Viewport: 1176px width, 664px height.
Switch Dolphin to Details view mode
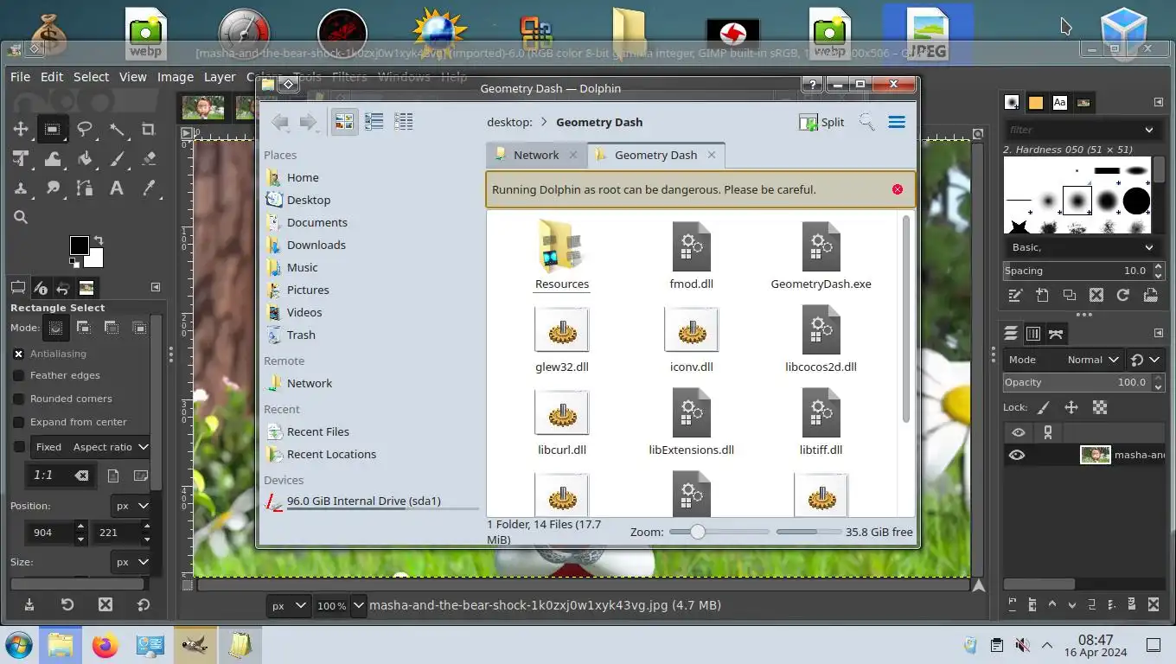pos(403,122)
